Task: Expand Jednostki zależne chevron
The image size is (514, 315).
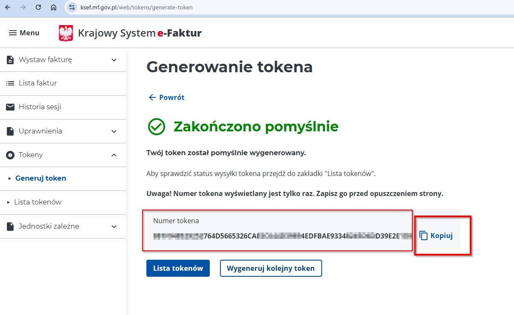Action: [x=114, y=227]
